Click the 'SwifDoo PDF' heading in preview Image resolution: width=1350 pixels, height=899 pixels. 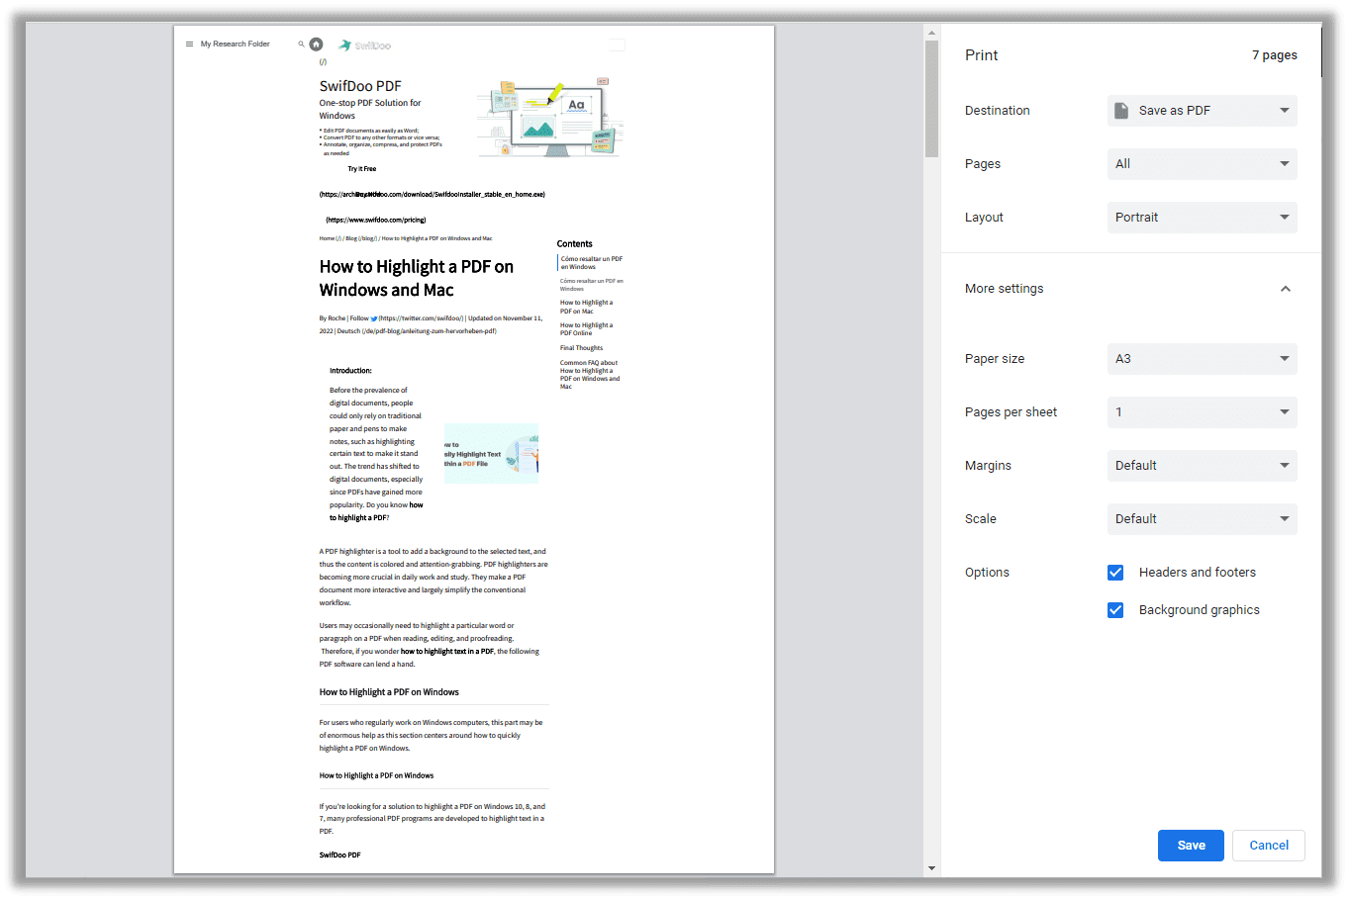tap(360, 86)
